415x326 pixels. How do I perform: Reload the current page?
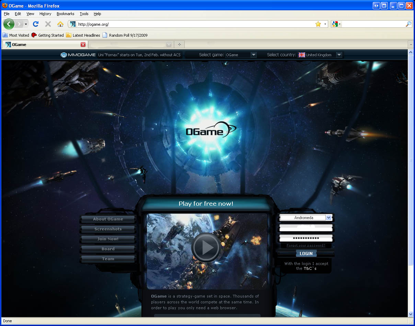[36, 24]
